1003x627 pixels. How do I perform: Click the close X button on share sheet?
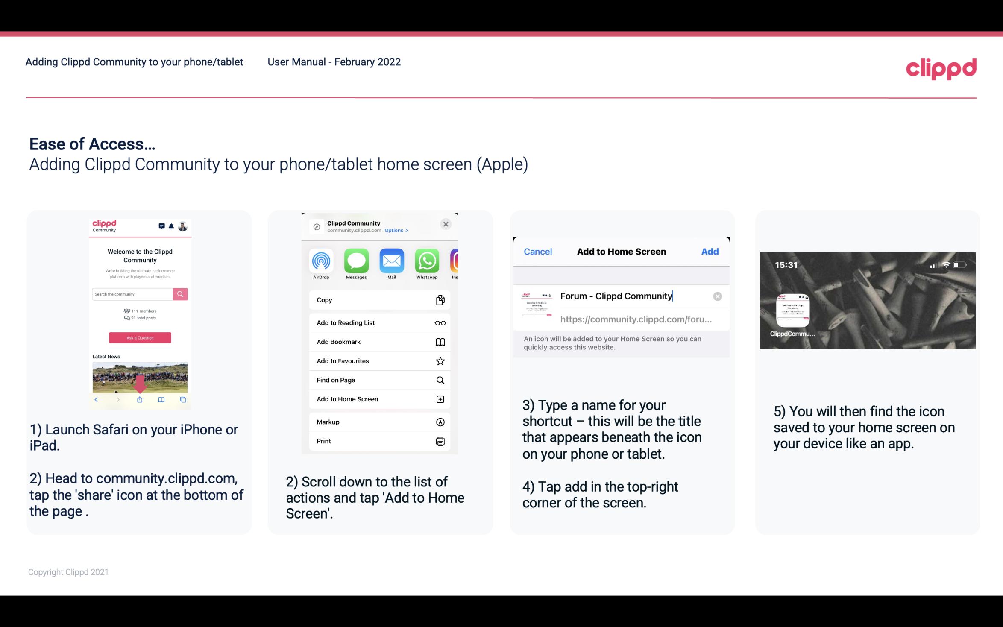446,224
